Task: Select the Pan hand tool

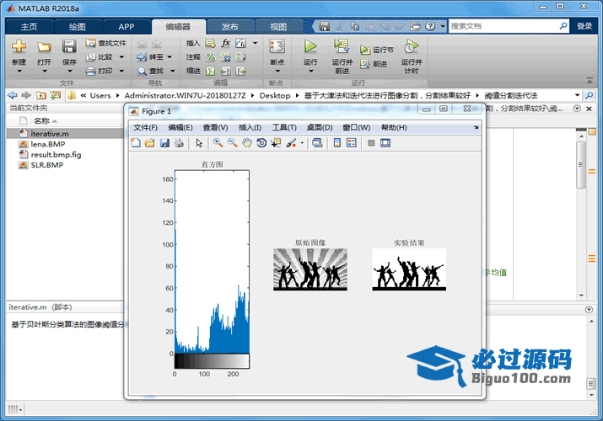Action: point(247,143)
